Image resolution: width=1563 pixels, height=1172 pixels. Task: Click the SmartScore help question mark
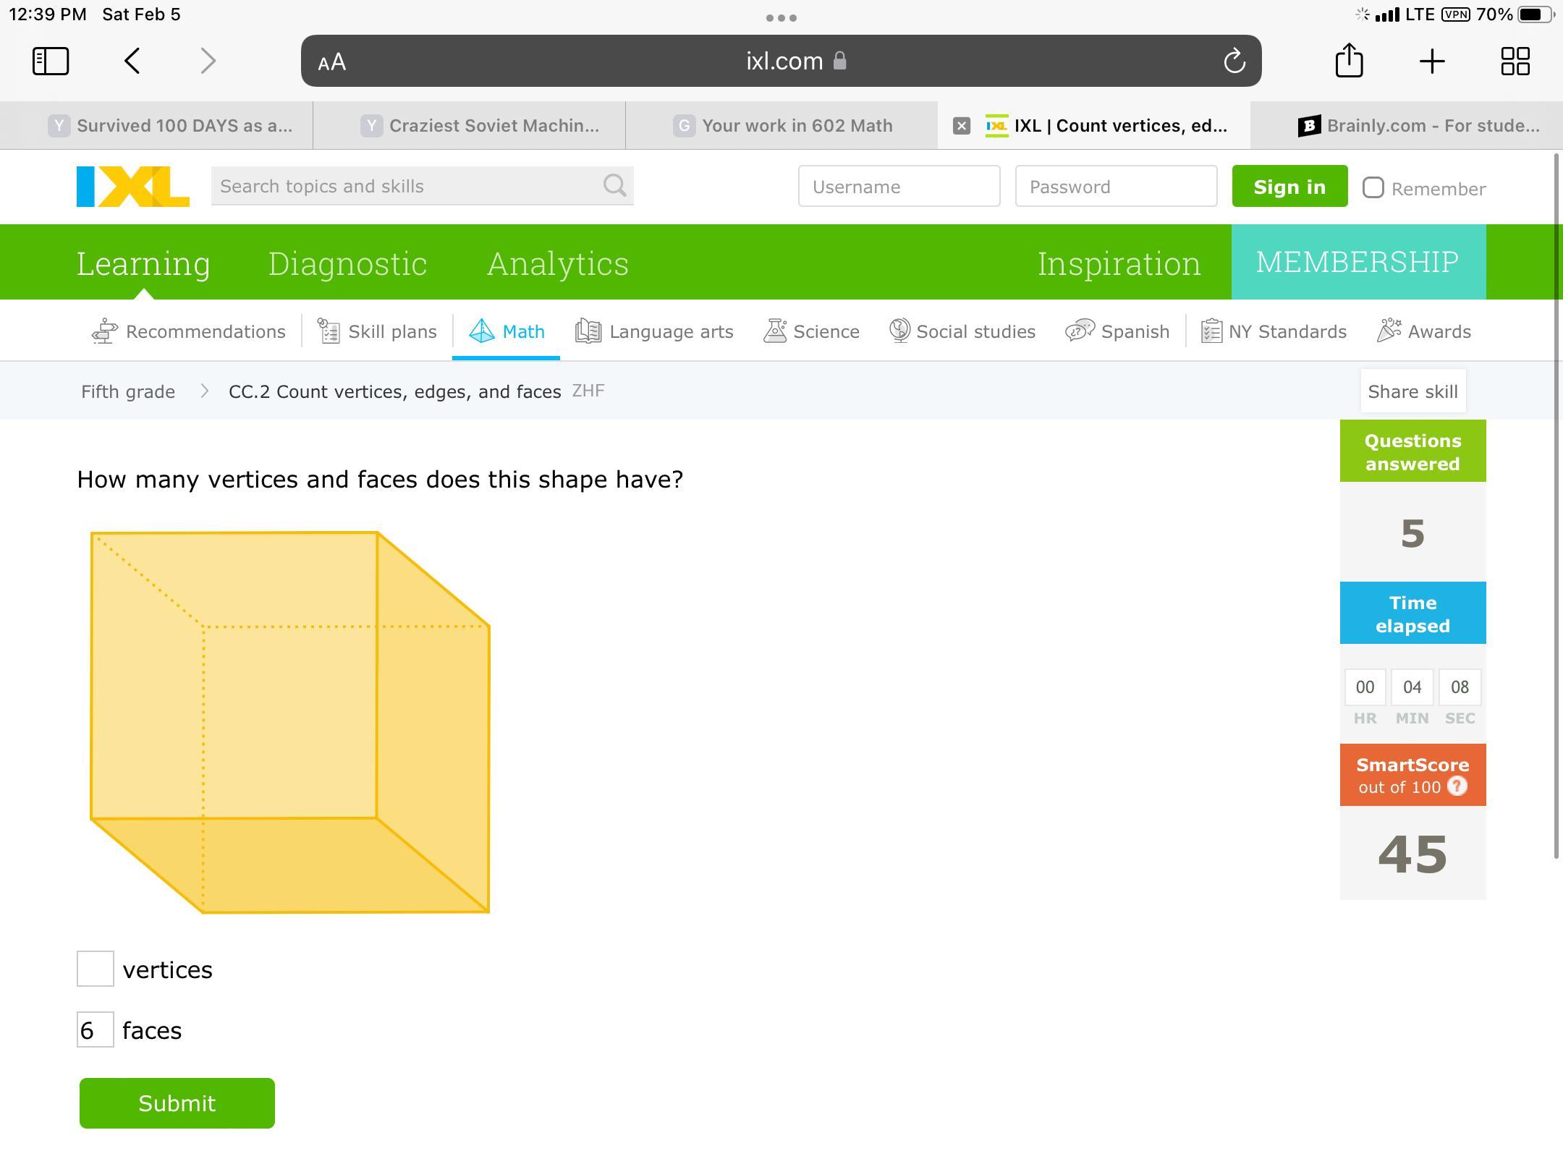[1457, 786]
